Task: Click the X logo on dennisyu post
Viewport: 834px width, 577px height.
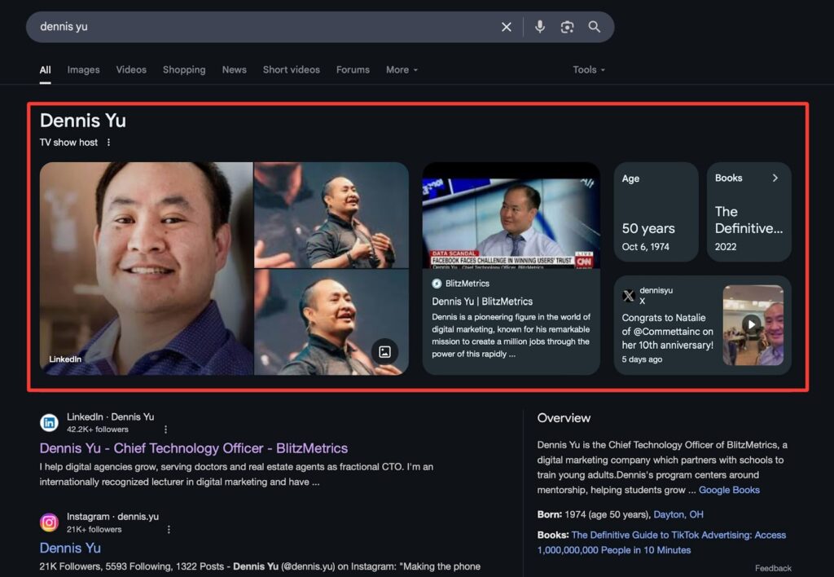Action: coord(628,296)
